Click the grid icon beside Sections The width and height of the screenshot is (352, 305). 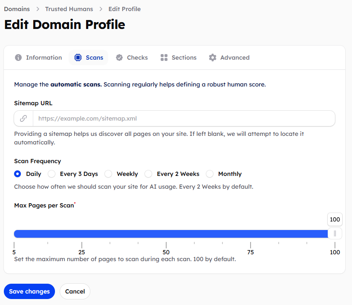point(164,58)
